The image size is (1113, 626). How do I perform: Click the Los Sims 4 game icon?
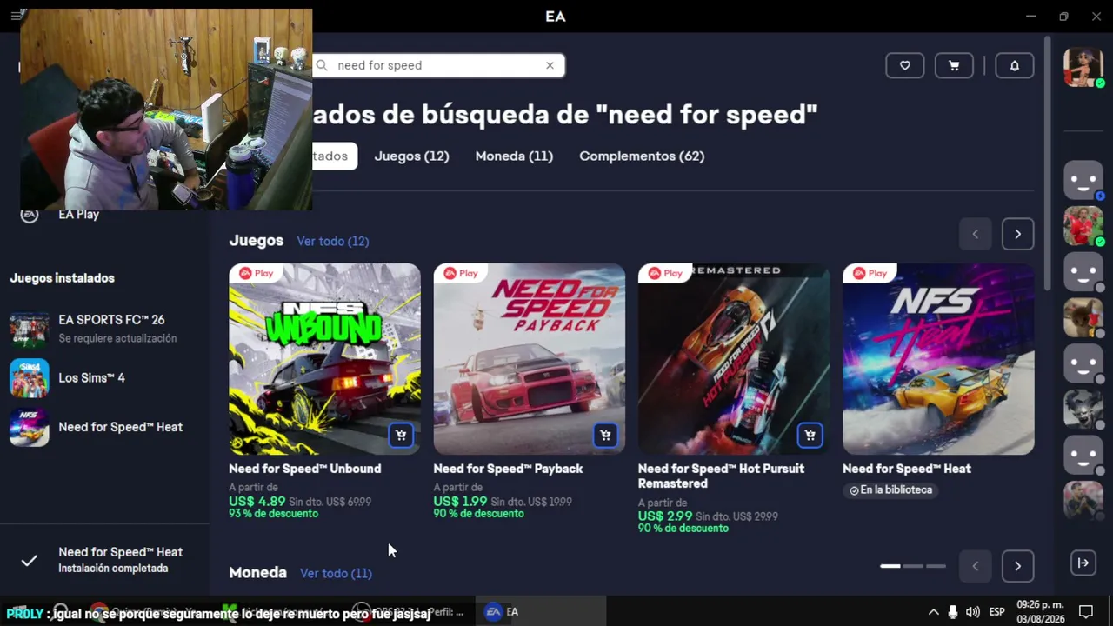coord(30,378)
